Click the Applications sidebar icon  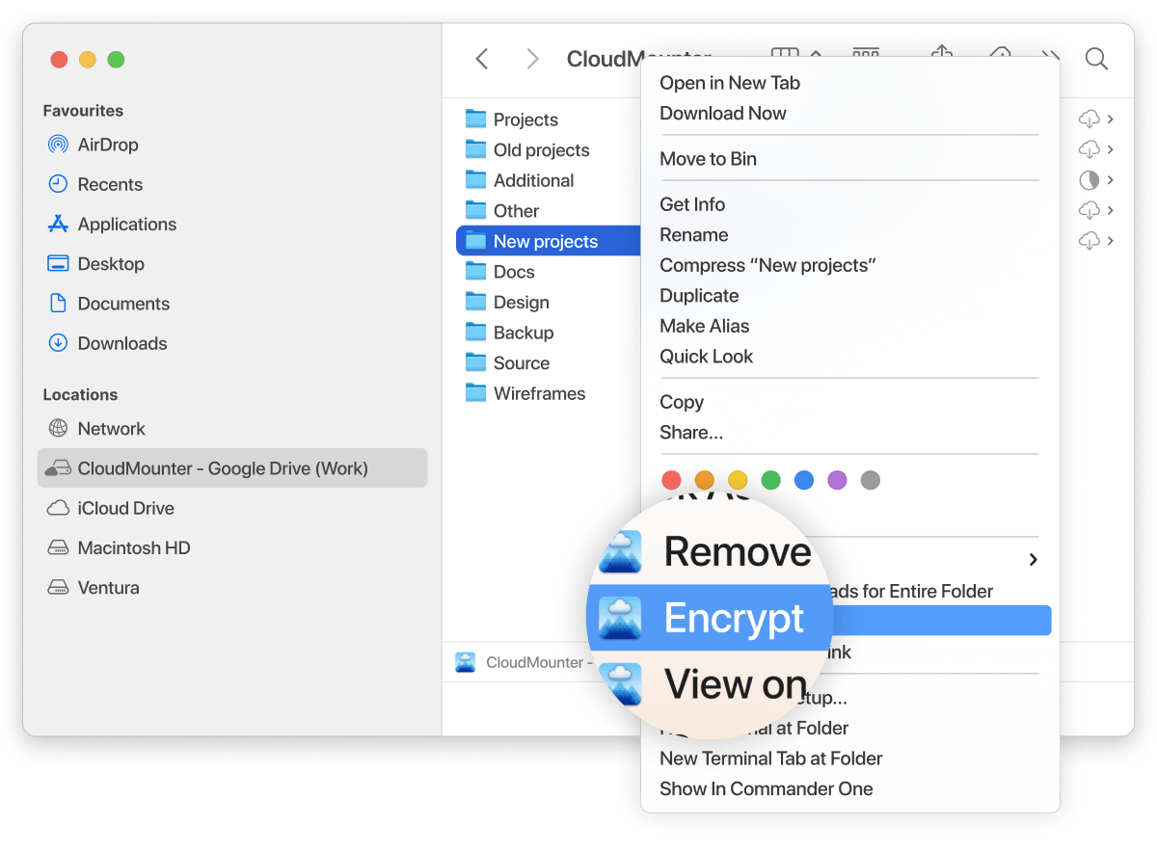[x=58, y=224]
